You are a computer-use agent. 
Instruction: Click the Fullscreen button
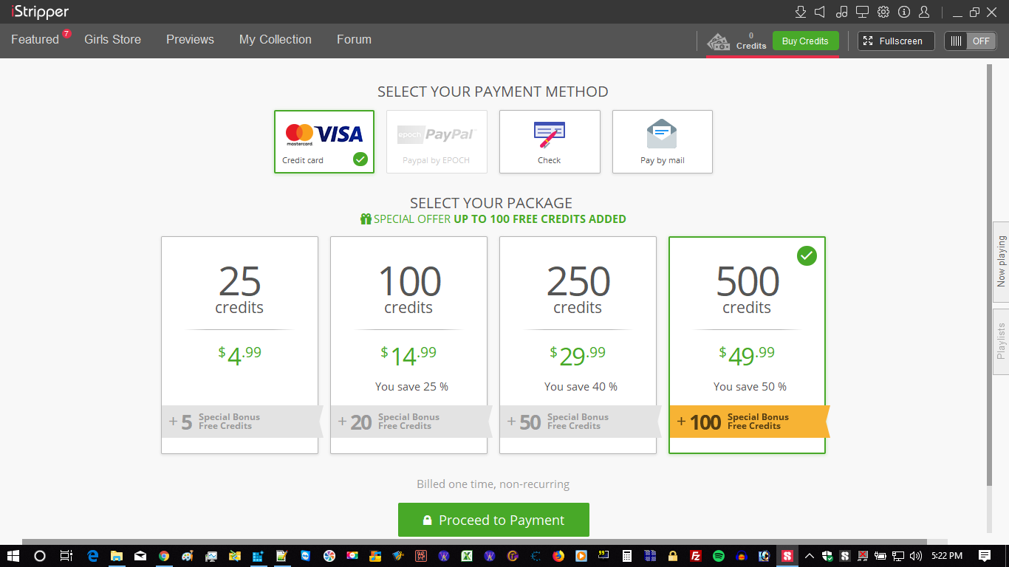pos(896,41)
